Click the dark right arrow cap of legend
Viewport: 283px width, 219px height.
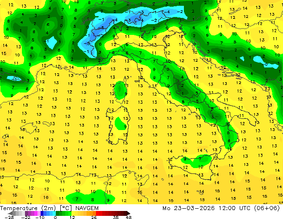tap(128, 213)
